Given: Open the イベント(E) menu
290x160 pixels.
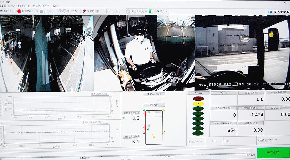Looking at the screenshot, I should [x=36, y=6].
